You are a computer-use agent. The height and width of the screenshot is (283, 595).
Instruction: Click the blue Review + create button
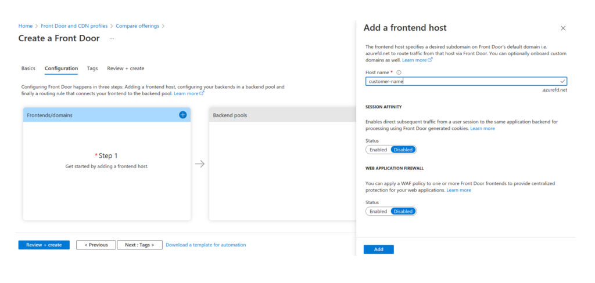44,245
